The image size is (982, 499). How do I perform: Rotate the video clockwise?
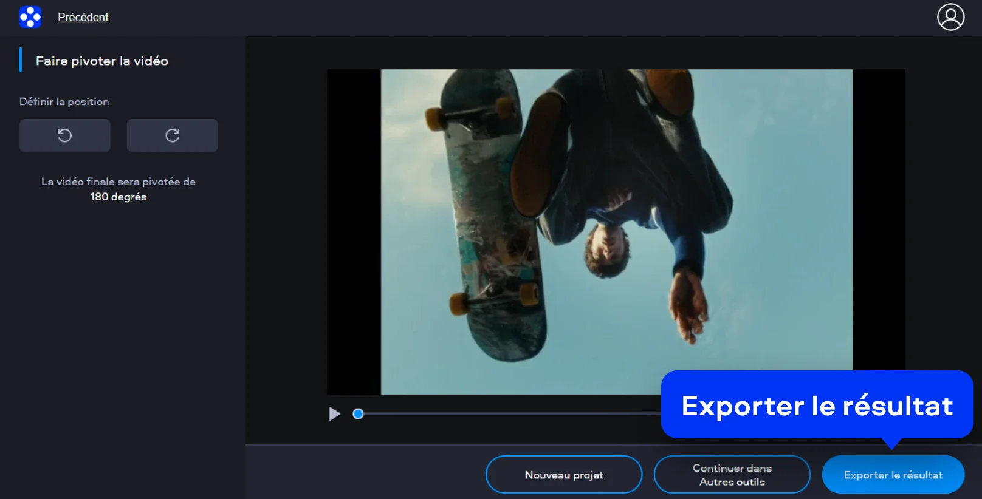coord(172,135)
